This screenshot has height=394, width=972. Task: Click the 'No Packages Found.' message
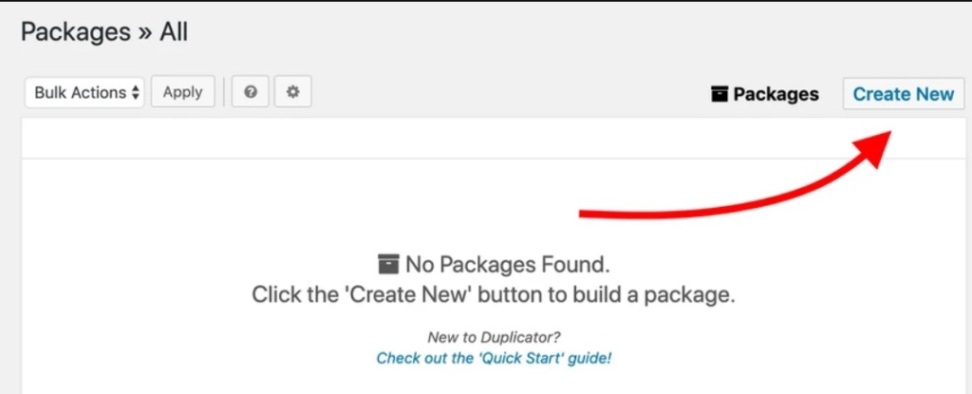(x=508, y=264)
